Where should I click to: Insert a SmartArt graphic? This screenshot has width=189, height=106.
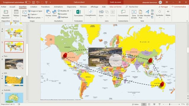click(62, 14)
